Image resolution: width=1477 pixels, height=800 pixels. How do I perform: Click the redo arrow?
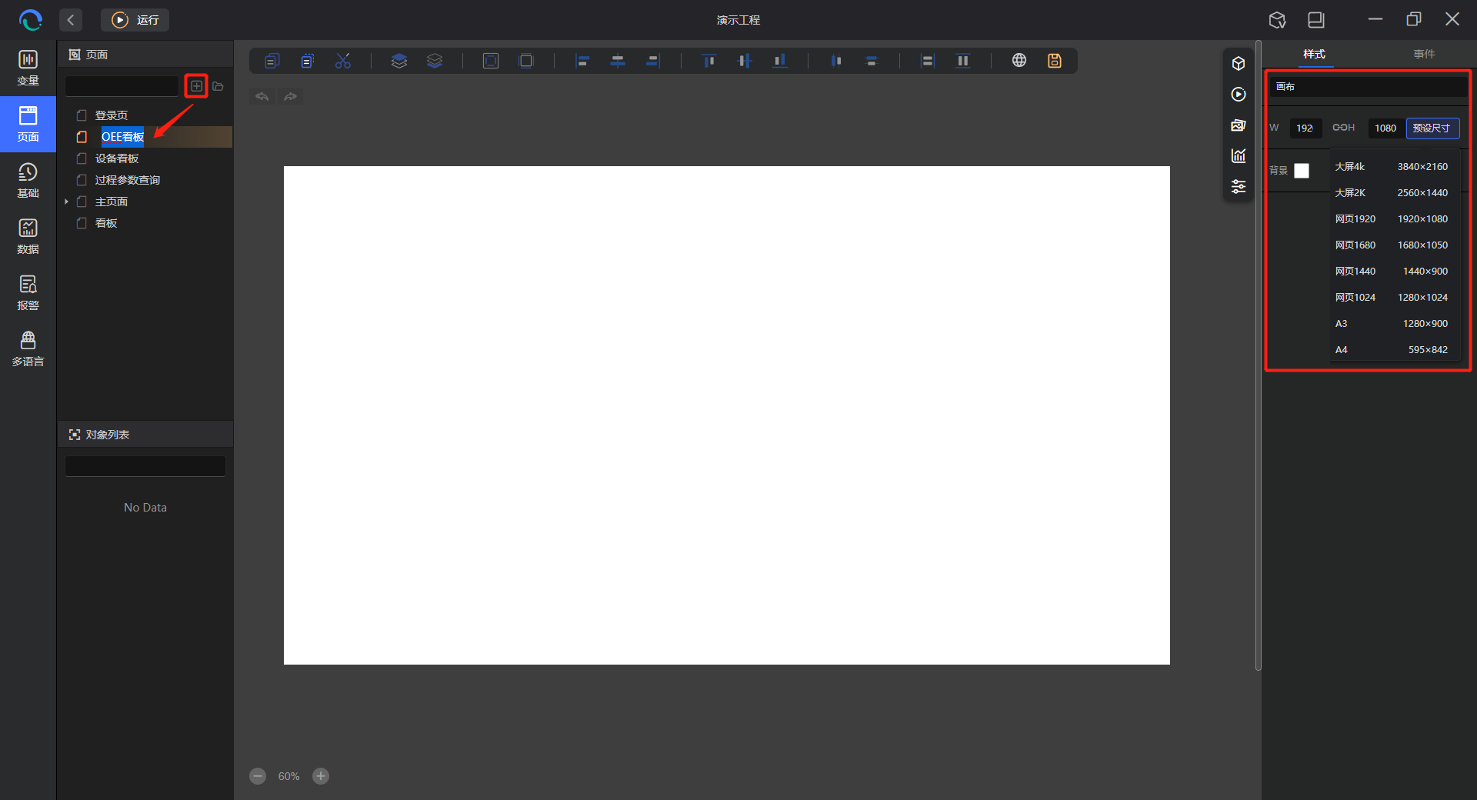coord(290,96)
